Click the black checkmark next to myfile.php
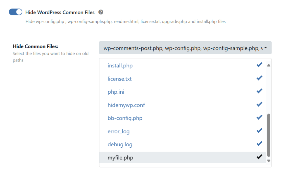Screen dimensions: 286x170 pos(259,157)
